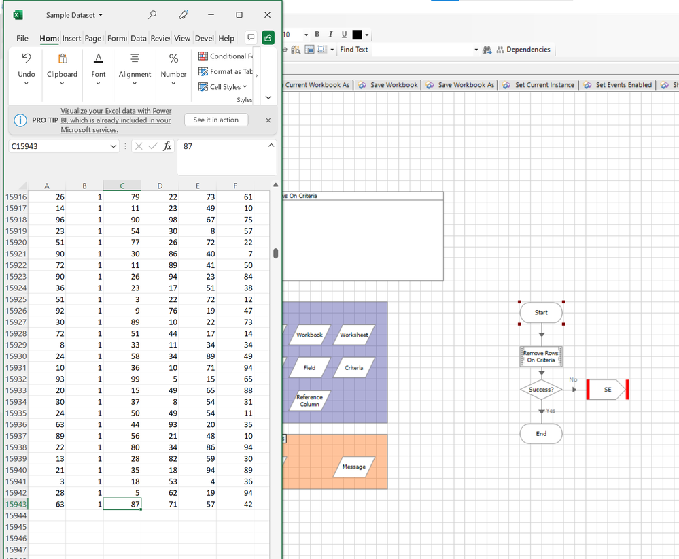This screenshot has width=679, height=559.
Task: Click the See it in action button
Action: tap(216, 120)
